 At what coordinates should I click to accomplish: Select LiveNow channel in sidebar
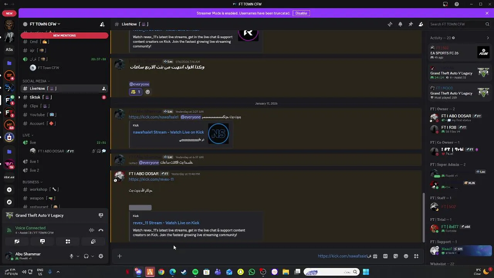tap(64, 88)
